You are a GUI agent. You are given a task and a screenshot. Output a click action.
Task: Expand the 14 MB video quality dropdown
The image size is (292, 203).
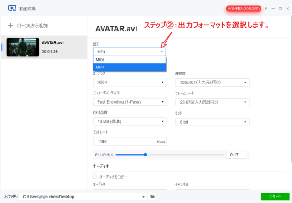[x=129, y=122]
